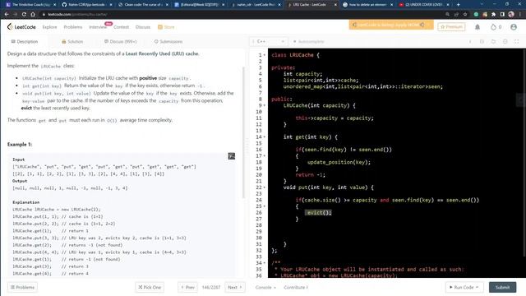Fold the put function at line 22
The image size is (526, 296).
click(x=265, y=187)
